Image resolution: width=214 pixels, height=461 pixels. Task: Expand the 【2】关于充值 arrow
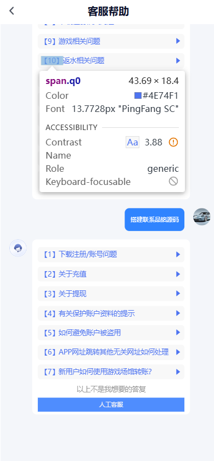(x=178, y=274)
